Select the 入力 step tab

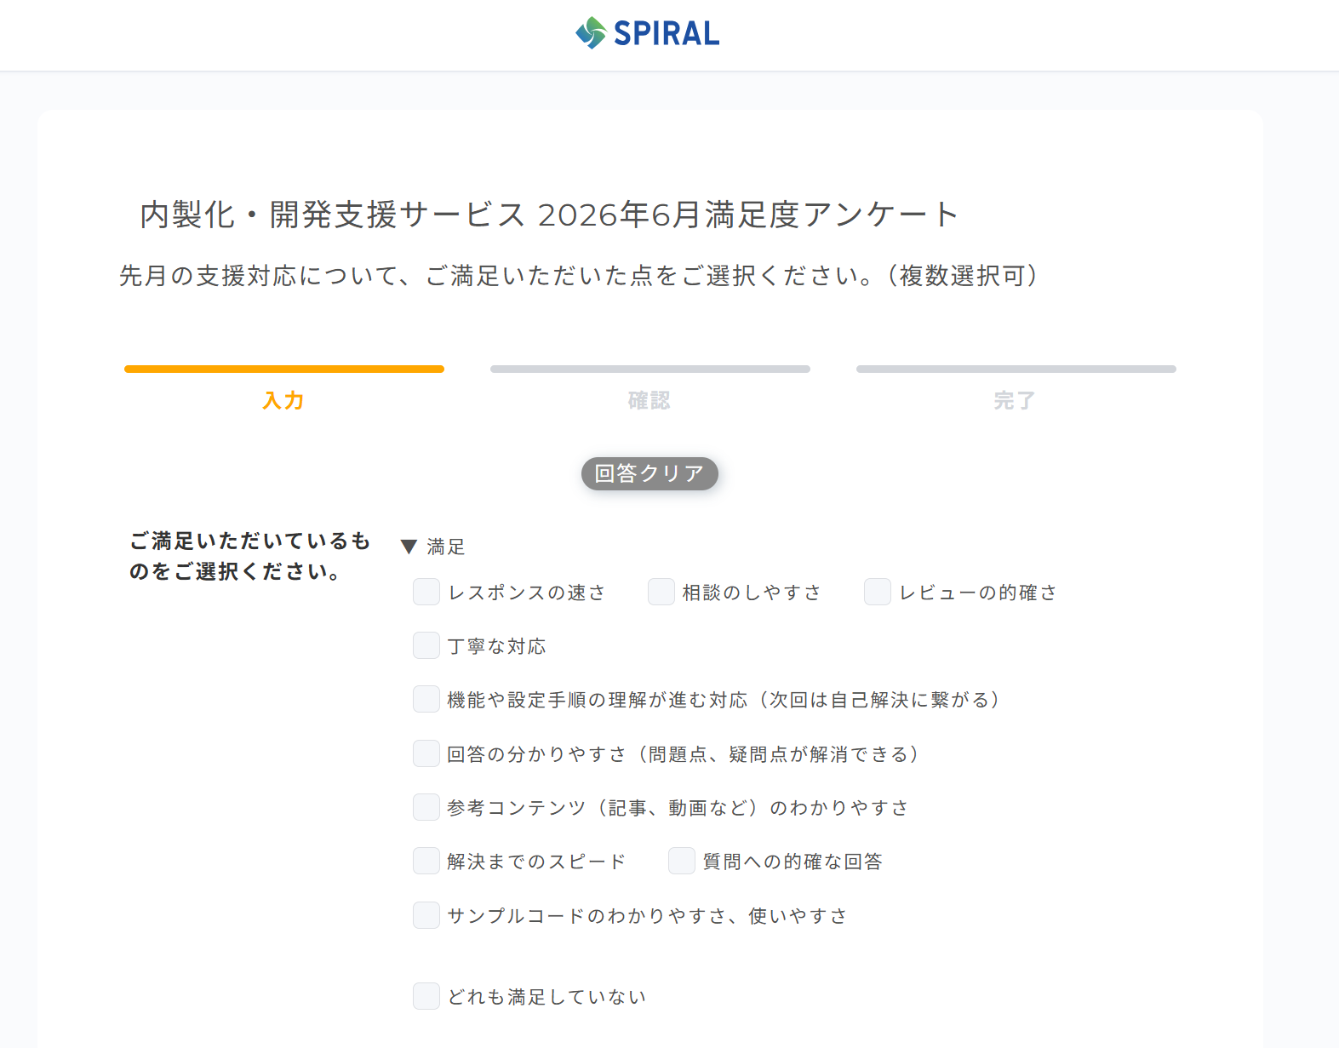[283, 400]
